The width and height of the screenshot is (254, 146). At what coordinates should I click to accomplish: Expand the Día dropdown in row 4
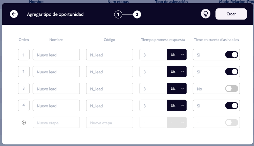pos(177,106)
